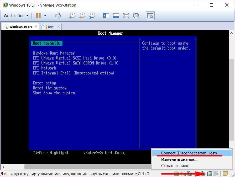Click the hard disk status bar icon
Image resolution: width=235 pixels, height=177 pixels.
click(176, 174)
